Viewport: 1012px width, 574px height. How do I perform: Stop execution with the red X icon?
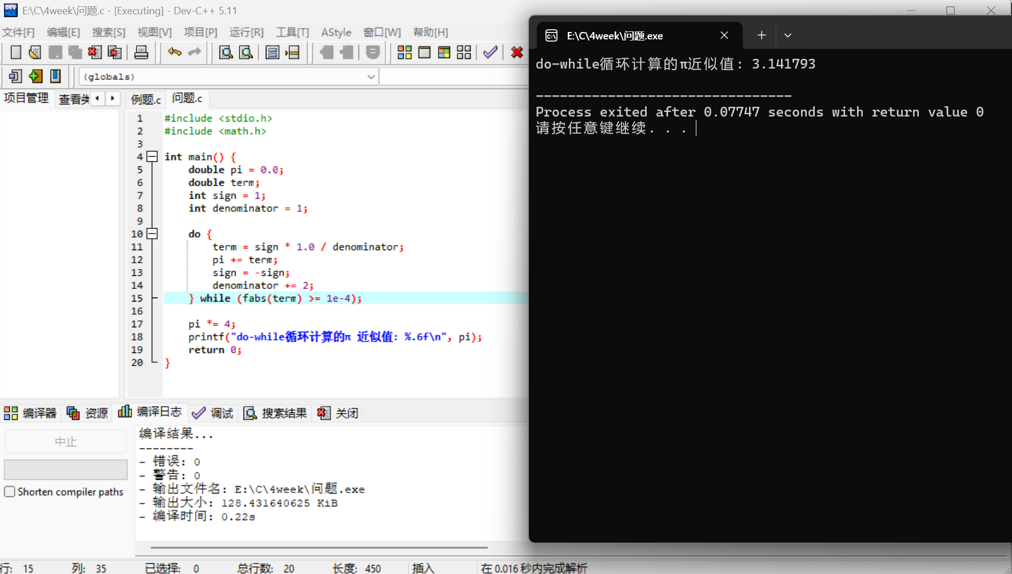pyautogui.click(x=517, y=53)
